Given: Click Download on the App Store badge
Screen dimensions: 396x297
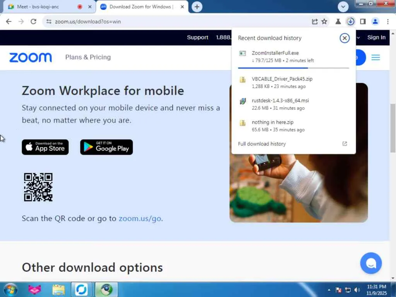Looking at the screenshot, I should (x=45, y=147).
